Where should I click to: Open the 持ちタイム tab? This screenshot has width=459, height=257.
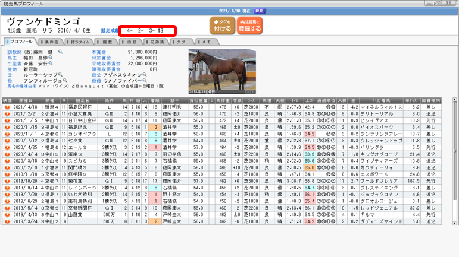click(x=81, y=43)
